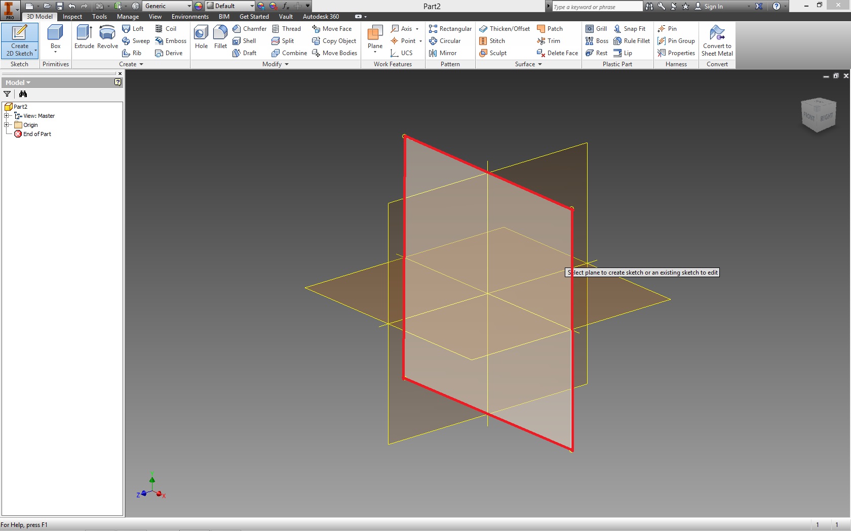Viewport: 851px width, 531px height.
Task: Open the Plane dropdown arrow
Action: (x=374, y=51)
